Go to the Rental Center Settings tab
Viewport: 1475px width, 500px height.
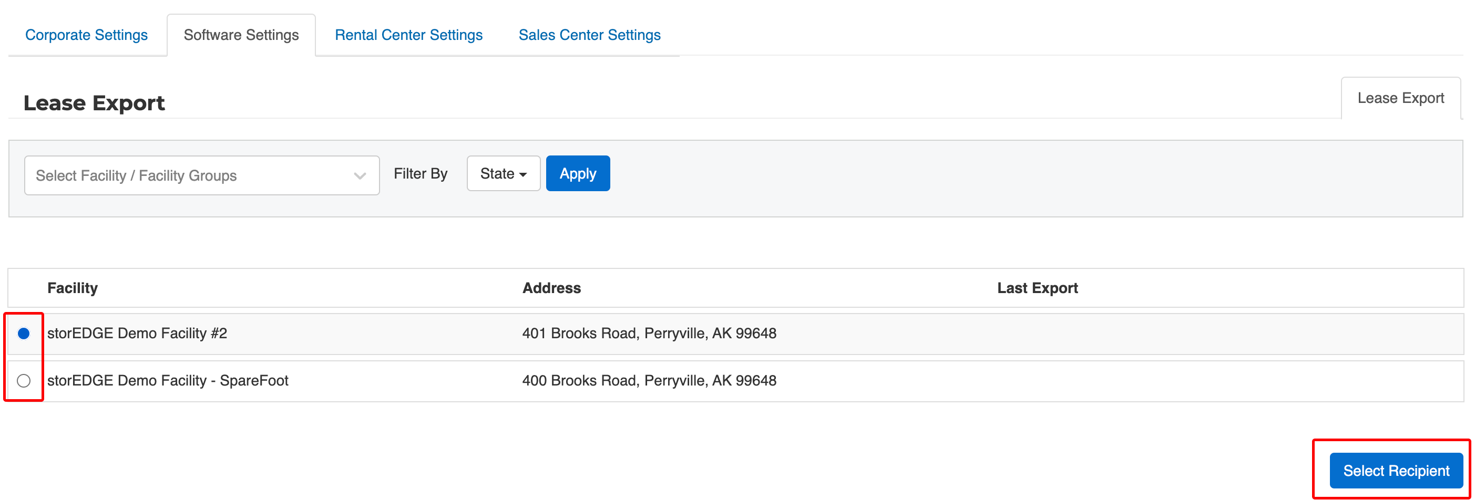[x=408, y=35]
